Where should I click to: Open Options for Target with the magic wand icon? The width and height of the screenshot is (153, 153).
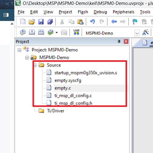coord(146,32)
